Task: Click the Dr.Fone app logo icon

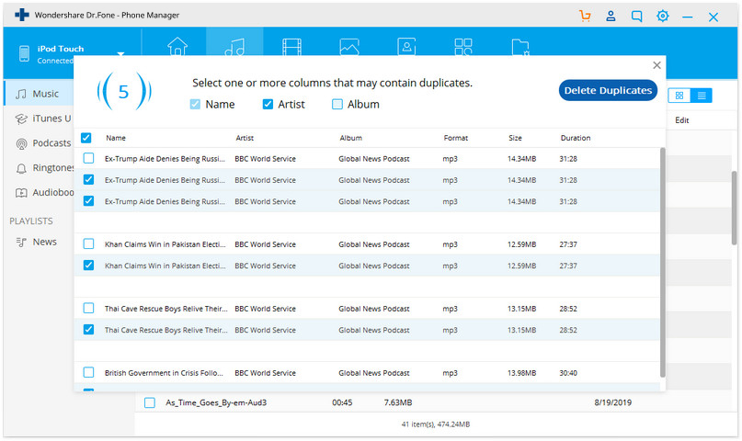Action: [22, 15]
